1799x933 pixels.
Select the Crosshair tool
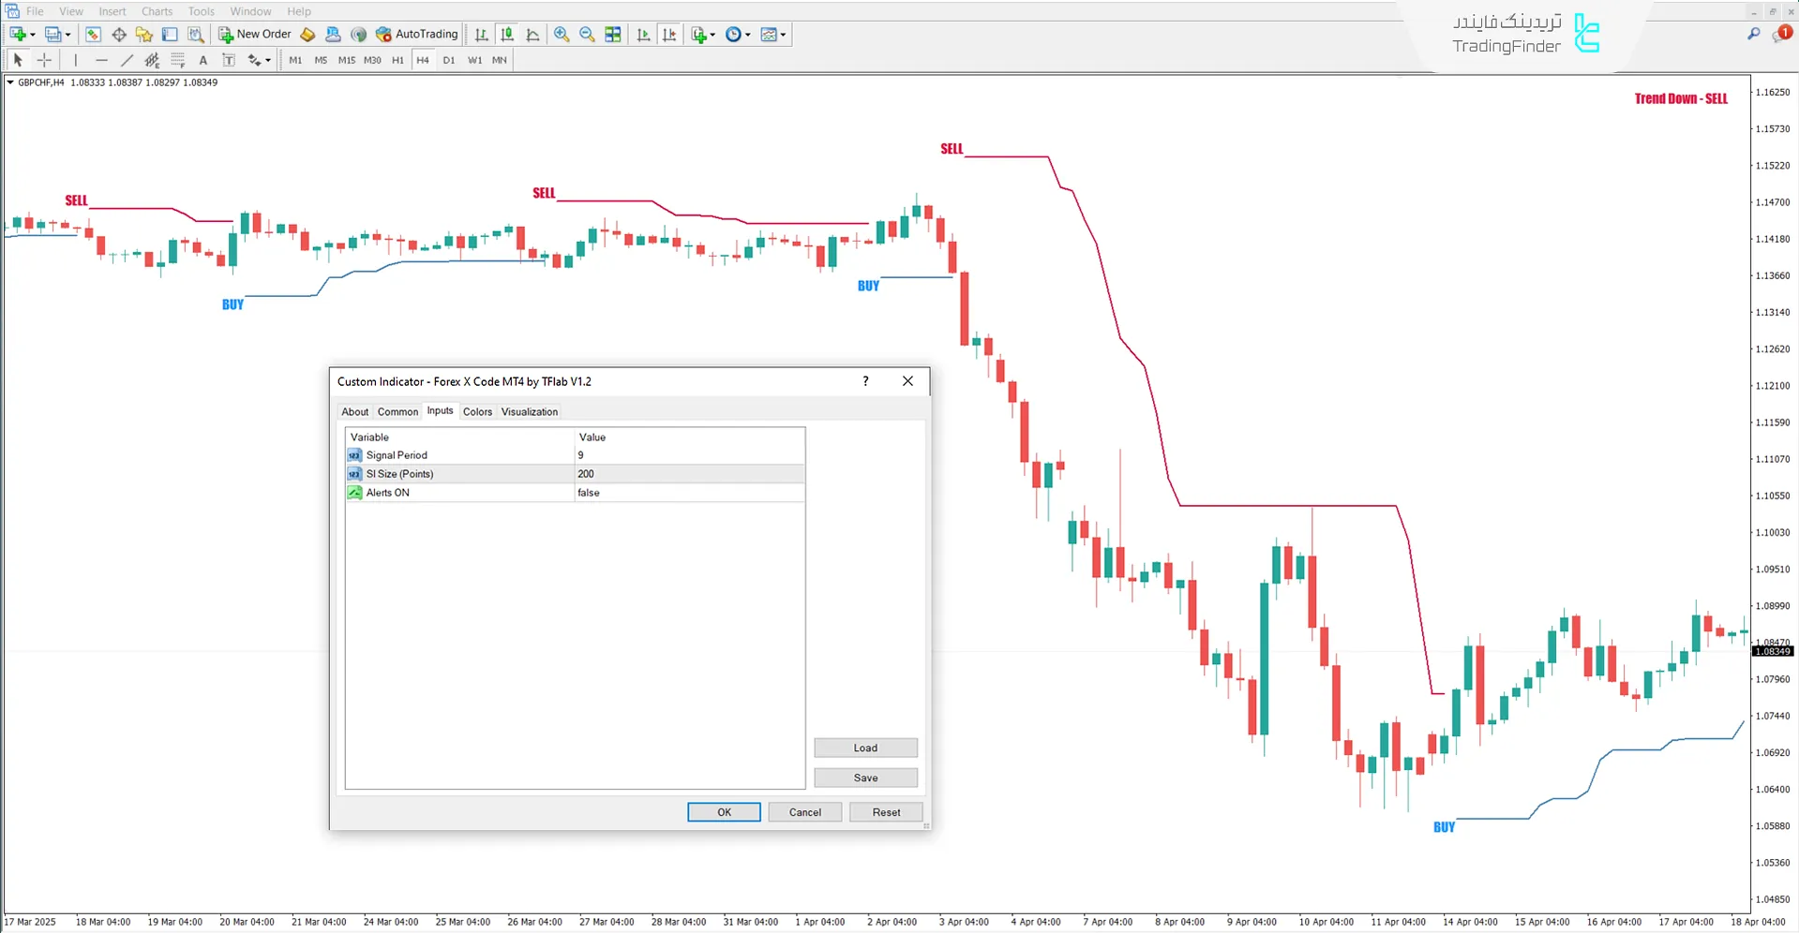tap(44, 59)
